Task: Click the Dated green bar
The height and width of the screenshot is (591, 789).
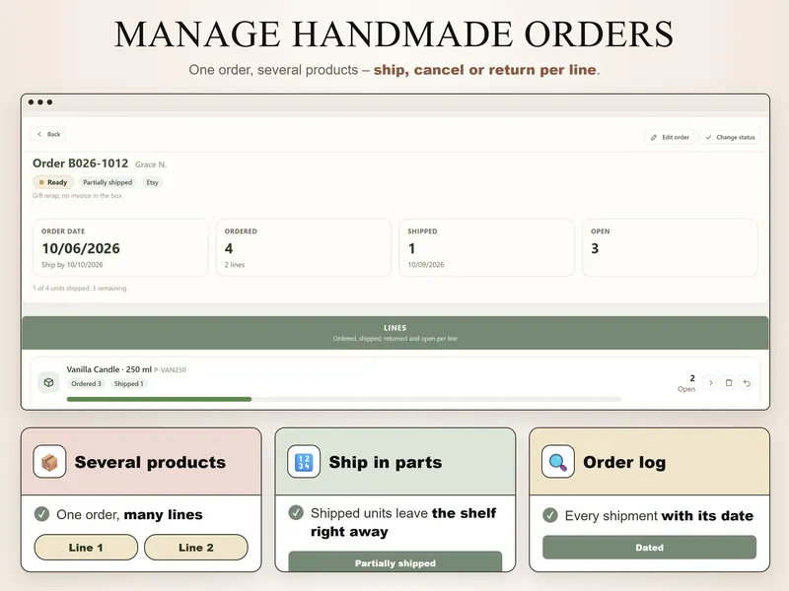Action: 649,548
